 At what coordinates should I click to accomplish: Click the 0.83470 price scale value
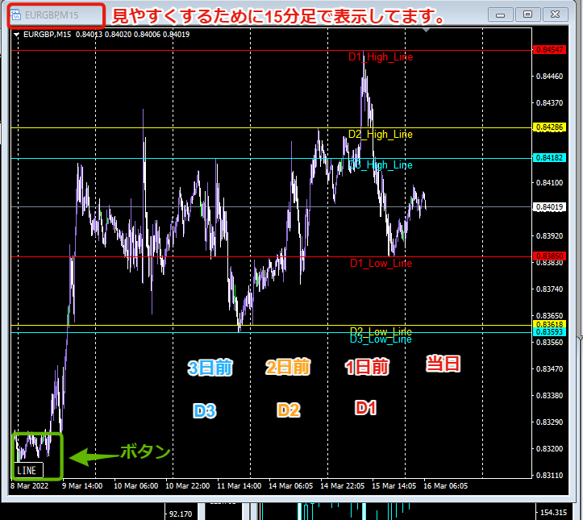pos(550,368)
